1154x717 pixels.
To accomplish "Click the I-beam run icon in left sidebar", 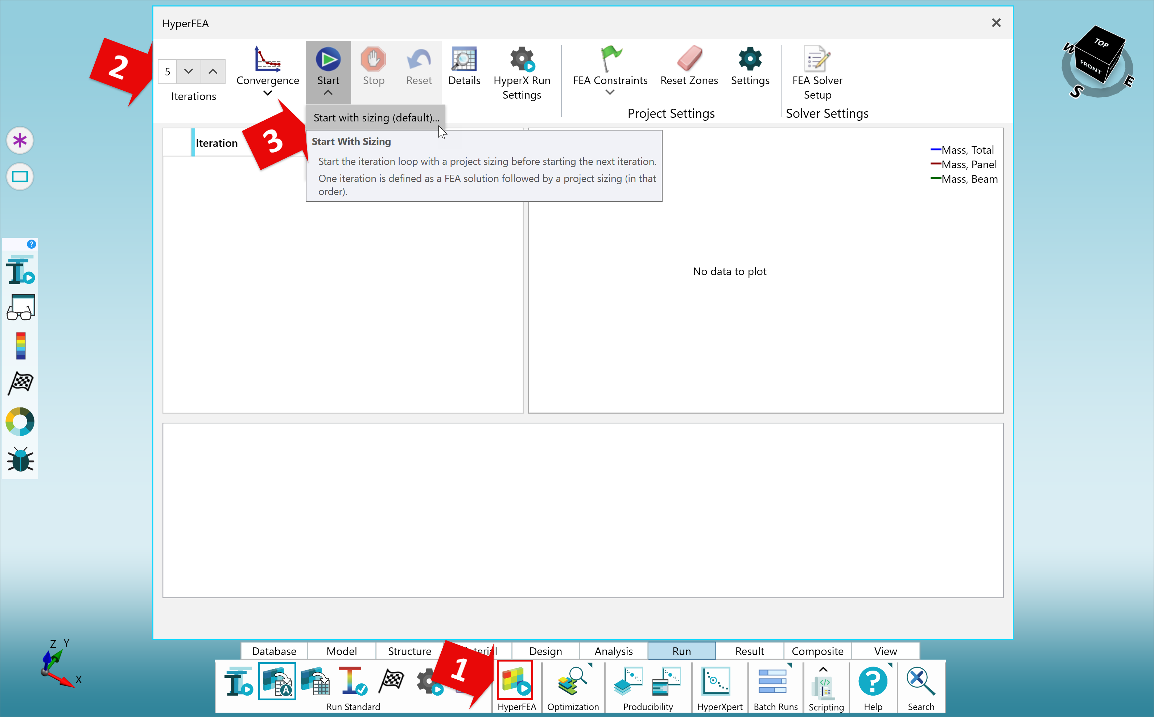I will (20, 270).
